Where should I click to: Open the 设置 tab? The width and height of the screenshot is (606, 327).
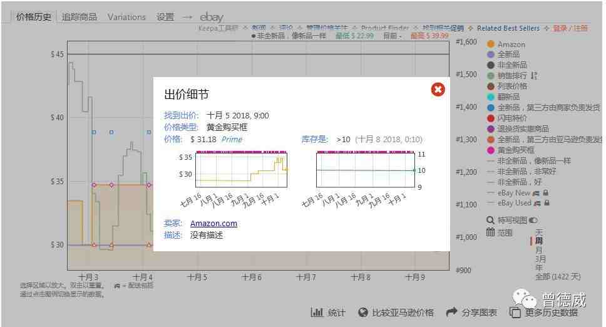165,17
